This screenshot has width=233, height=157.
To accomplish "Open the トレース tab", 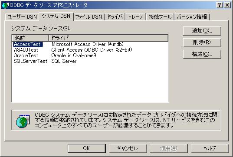I will click(136, 17).
